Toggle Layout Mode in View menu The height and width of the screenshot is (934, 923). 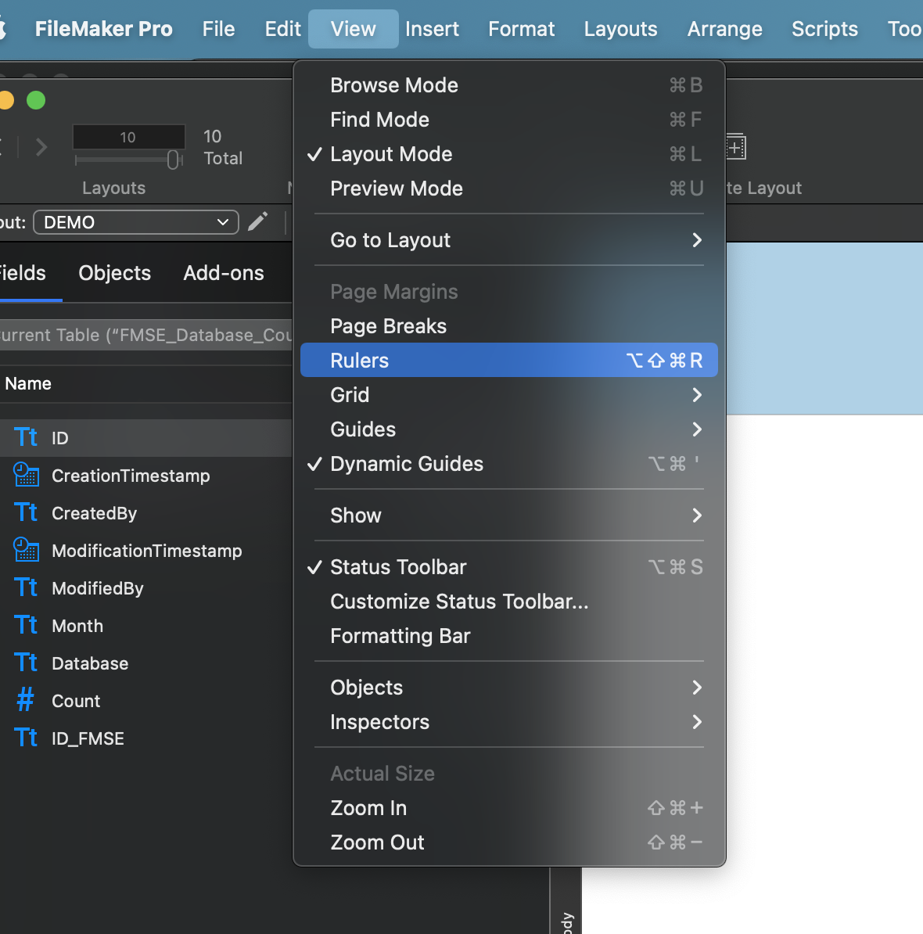point(509,154)
